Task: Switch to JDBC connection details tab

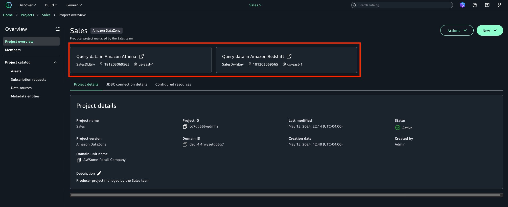Action: coord(127,84)
